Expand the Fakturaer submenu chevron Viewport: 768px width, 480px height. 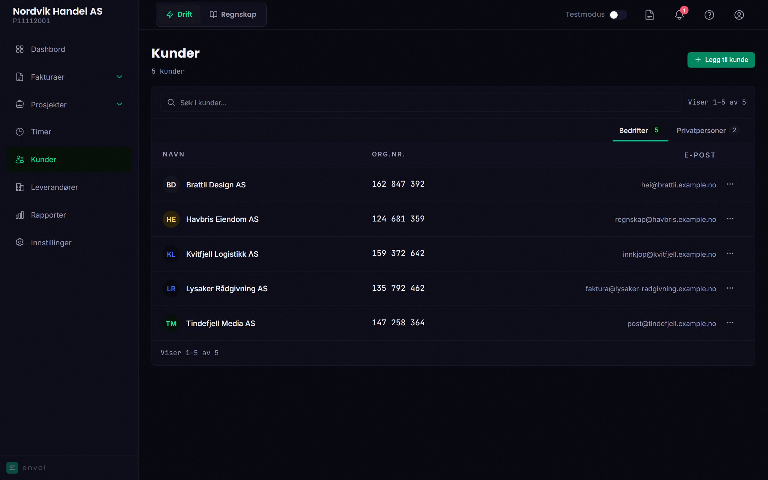pyautogui.click(x=119, y=77)
